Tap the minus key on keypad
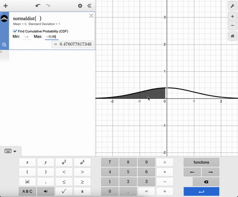The height and width of the screenshot is (197, 238). [165, 182]
